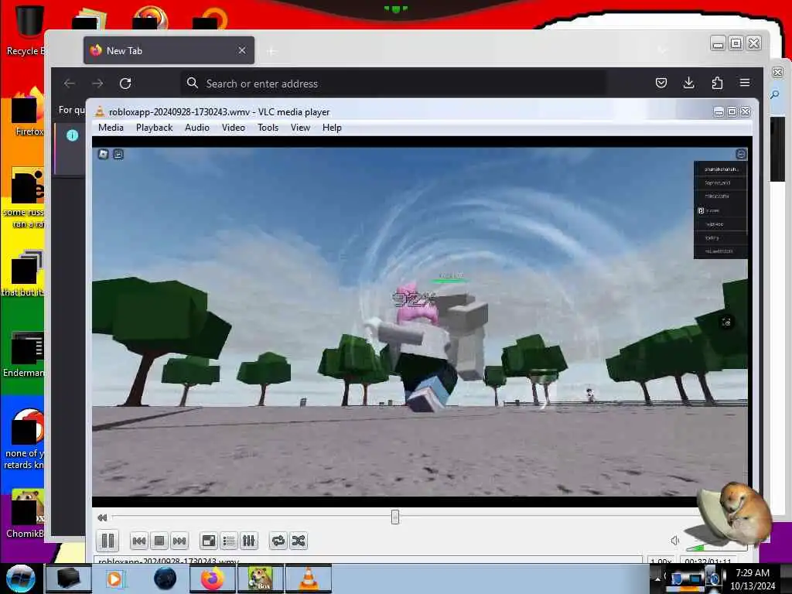Toggle VLC shuffle mode
Image resolution: width=792 pixels, height=594 pixels.
[x=299, y=541]
